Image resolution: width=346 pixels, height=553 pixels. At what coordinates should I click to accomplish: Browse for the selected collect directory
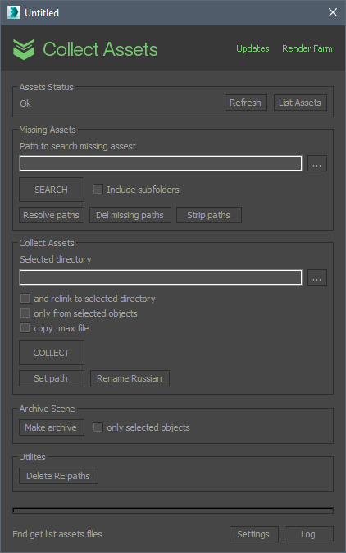click(x=317, y=277)
